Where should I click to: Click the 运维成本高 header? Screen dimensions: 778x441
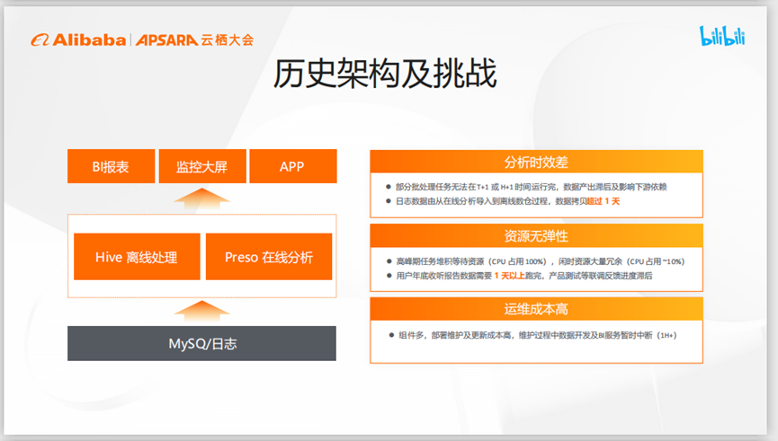[536, 309]
